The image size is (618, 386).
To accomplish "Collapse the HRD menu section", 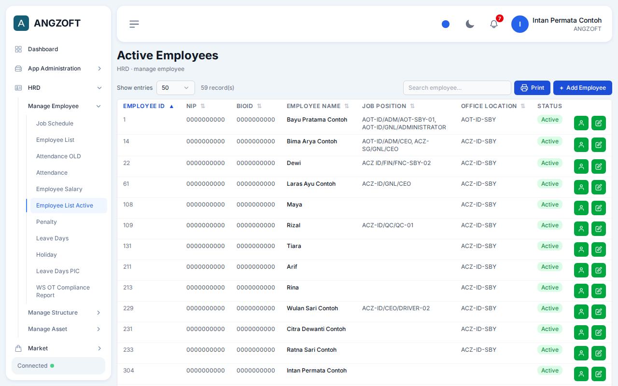I will click(58, 88).
